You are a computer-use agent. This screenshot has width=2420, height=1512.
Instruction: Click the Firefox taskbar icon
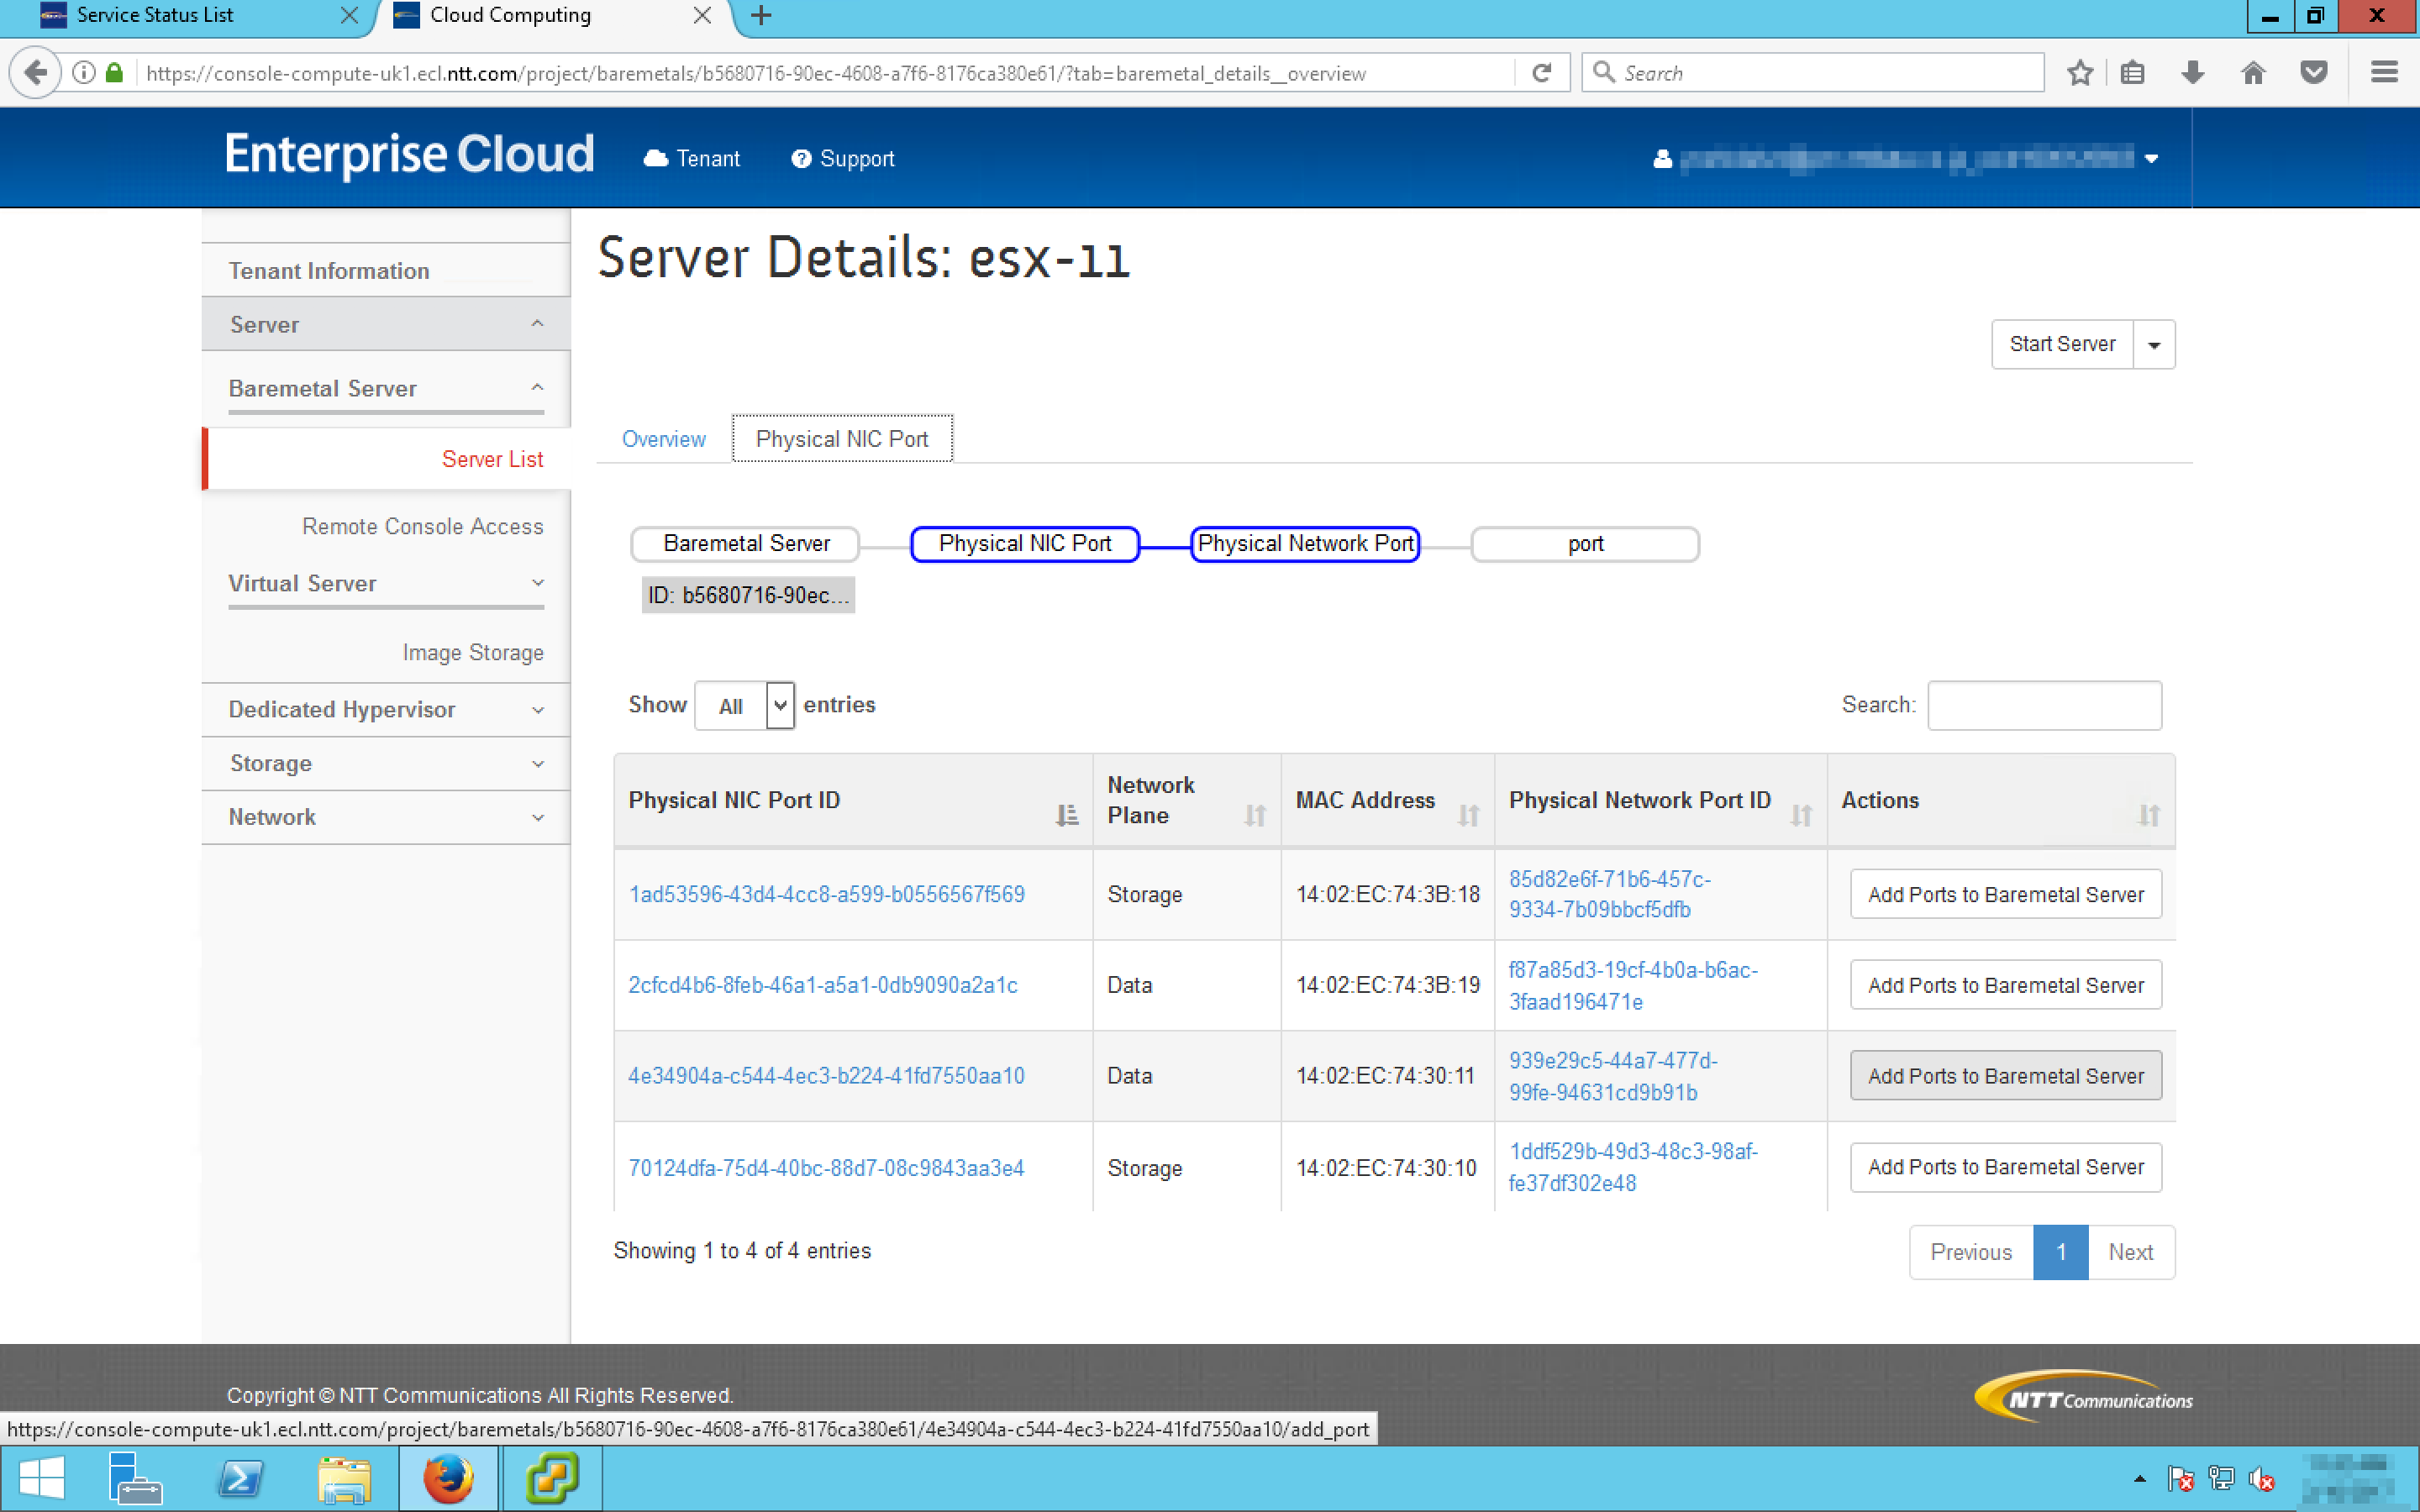[x=448, y=1478]
